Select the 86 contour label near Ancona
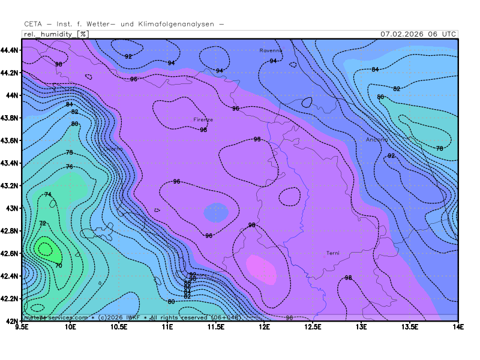The image size is (480, 360). coord(380,97)
